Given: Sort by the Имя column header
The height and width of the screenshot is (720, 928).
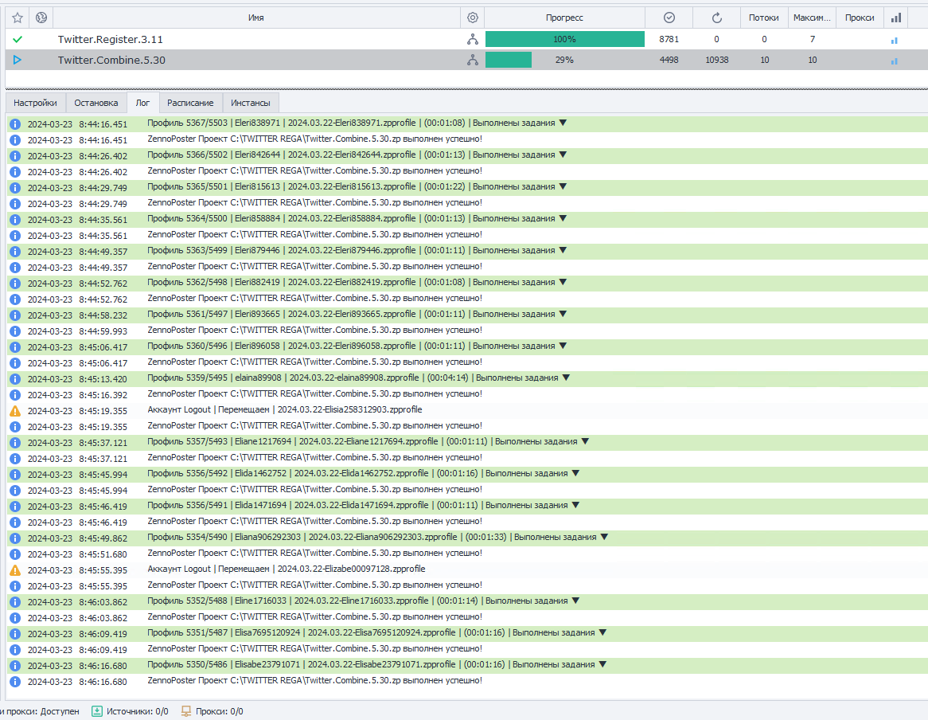Looking at the screenshot, I should 255,18.
